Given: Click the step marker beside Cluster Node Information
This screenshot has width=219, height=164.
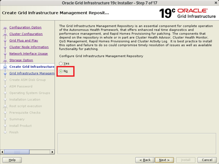Looking at the screenshot, I should (5, 47).
